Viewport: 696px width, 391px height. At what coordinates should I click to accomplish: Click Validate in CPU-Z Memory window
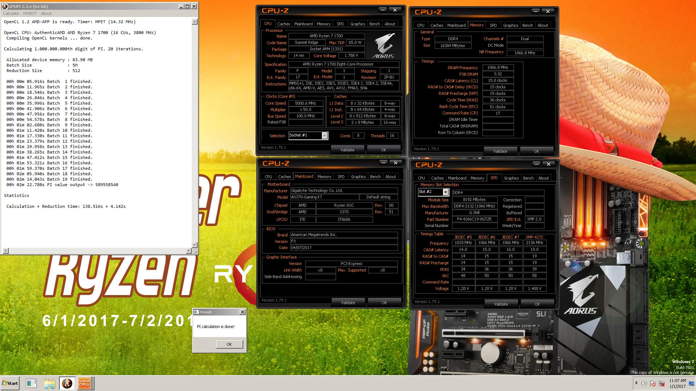pyautogui.click(x=500, y=151)
